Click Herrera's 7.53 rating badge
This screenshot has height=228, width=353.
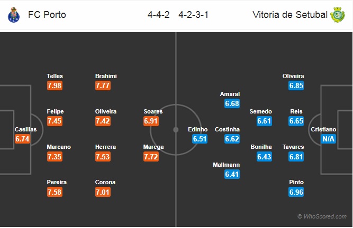point(103,156)
